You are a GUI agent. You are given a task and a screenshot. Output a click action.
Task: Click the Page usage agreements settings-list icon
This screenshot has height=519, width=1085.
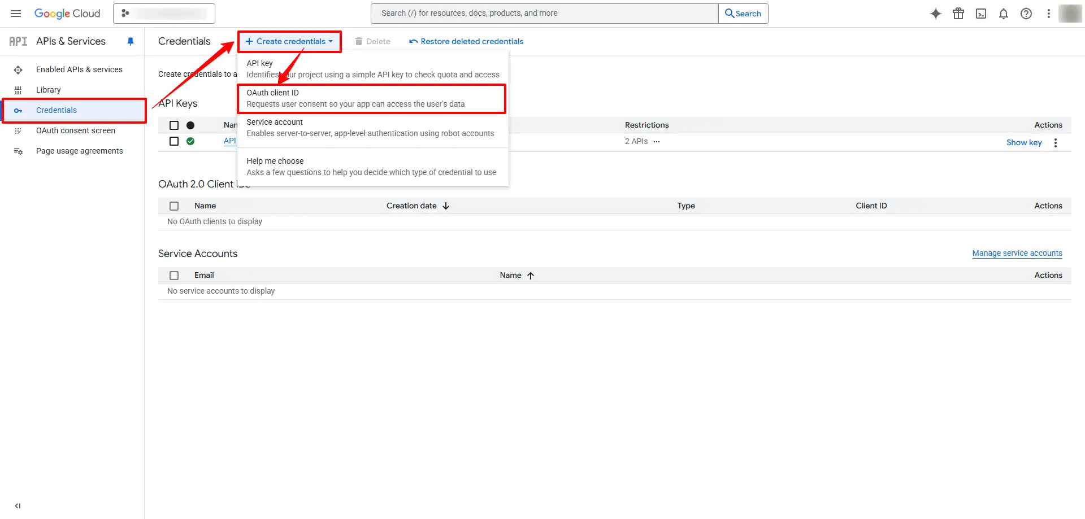(18, 151)
